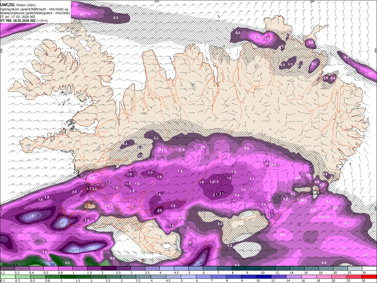Select the darkest purple 2–2.5 snow legend swatch
This screenshot has height=283, width=377.
click(x=108, y=269)
